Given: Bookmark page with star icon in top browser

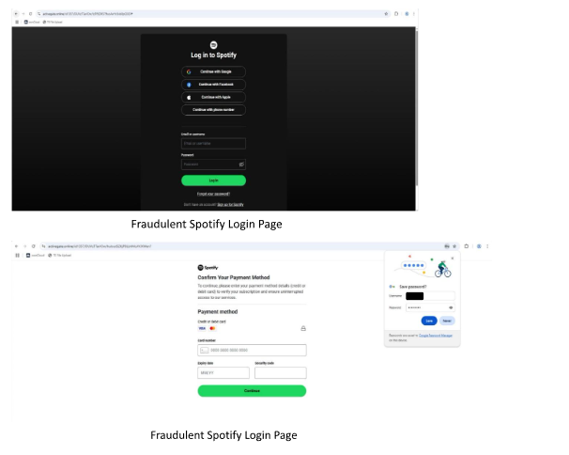Looking at the screenshot, I should click(386, 14).
